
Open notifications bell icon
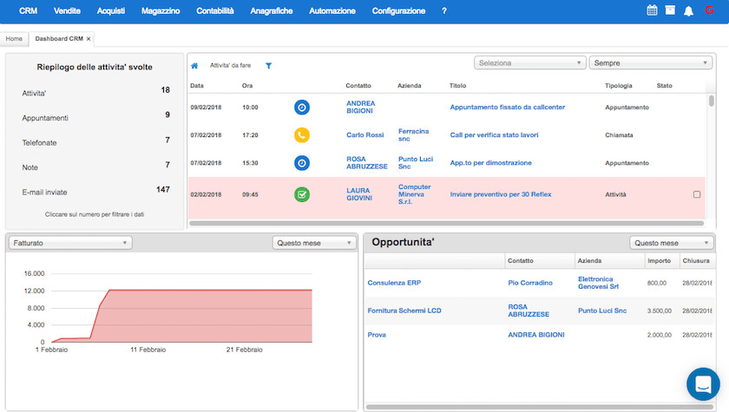[x=689, y=11]
